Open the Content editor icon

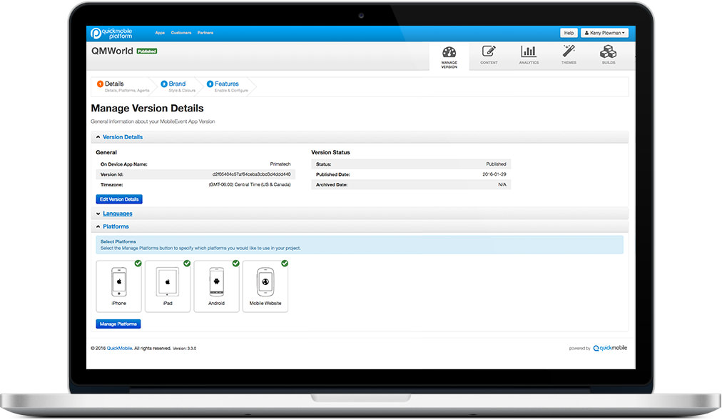(489, 52)
